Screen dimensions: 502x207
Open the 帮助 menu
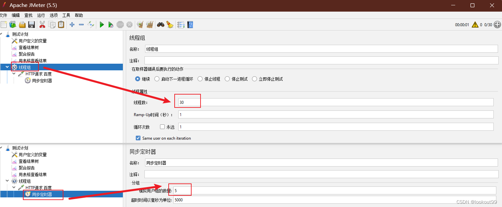[x=79, y=15]
